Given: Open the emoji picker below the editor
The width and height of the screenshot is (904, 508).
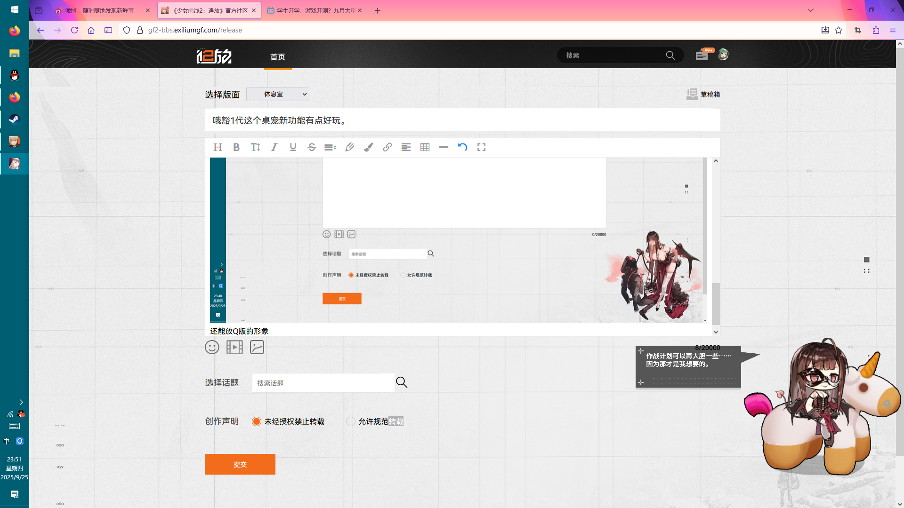Looking at the screenshot, I should pyautogui.click(x=212, y=347).
